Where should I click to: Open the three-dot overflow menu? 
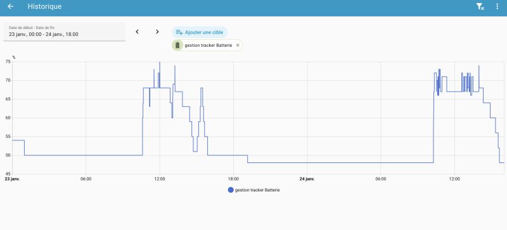coord(497,6)
